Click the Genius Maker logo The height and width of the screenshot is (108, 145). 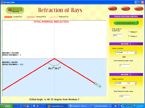click(x=15, y=10)
